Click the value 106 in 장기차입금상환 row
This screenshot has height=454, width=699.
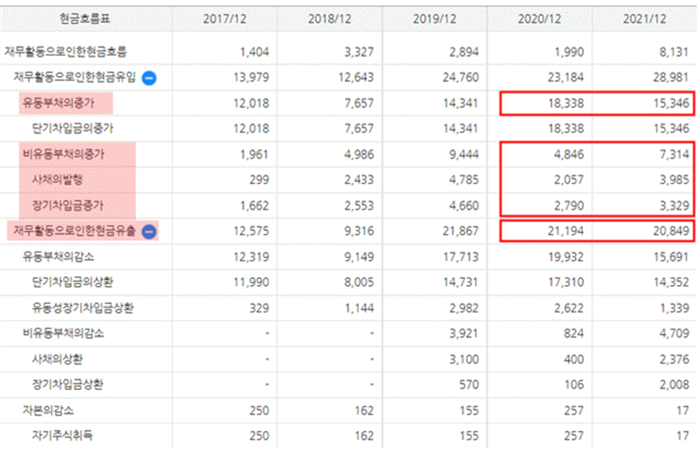click(x=574, y=385)
